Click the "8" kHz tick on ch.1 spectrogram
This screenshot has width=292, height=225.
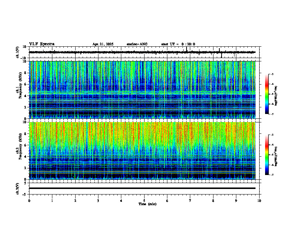(x=26, y=73)
